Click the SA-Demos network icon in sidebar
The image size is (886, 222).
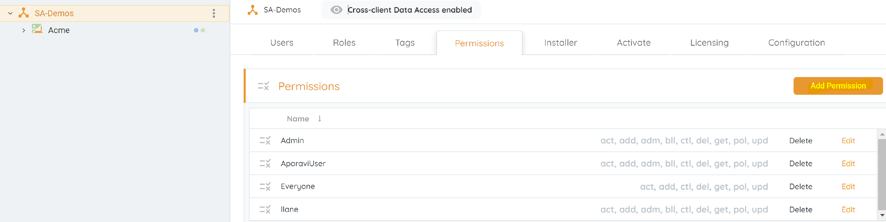(23, 13)
